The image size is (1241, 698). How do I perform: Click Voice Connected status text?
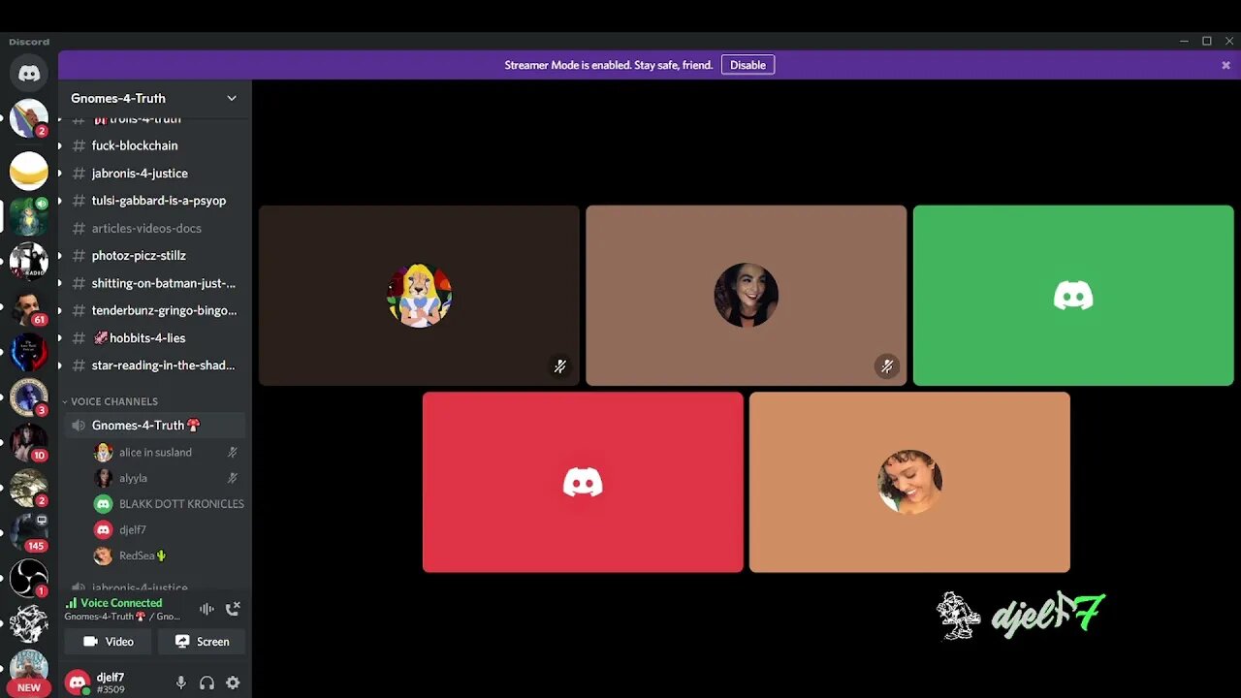tap(121, 603)
